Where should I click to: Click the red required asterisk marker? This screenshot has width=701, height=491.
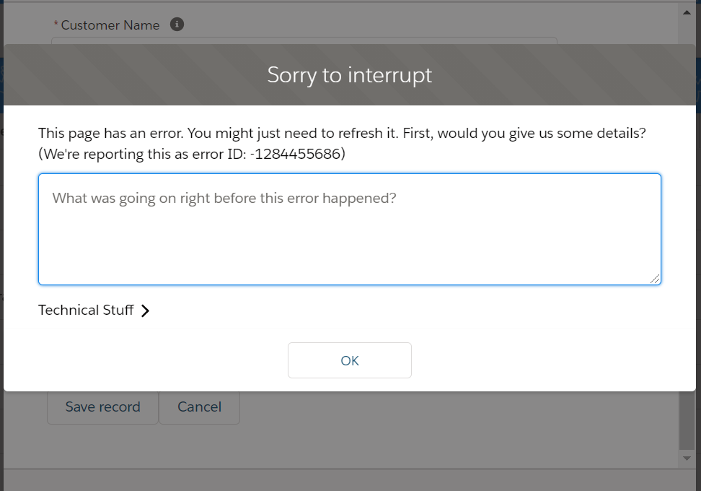pos(56,26)
